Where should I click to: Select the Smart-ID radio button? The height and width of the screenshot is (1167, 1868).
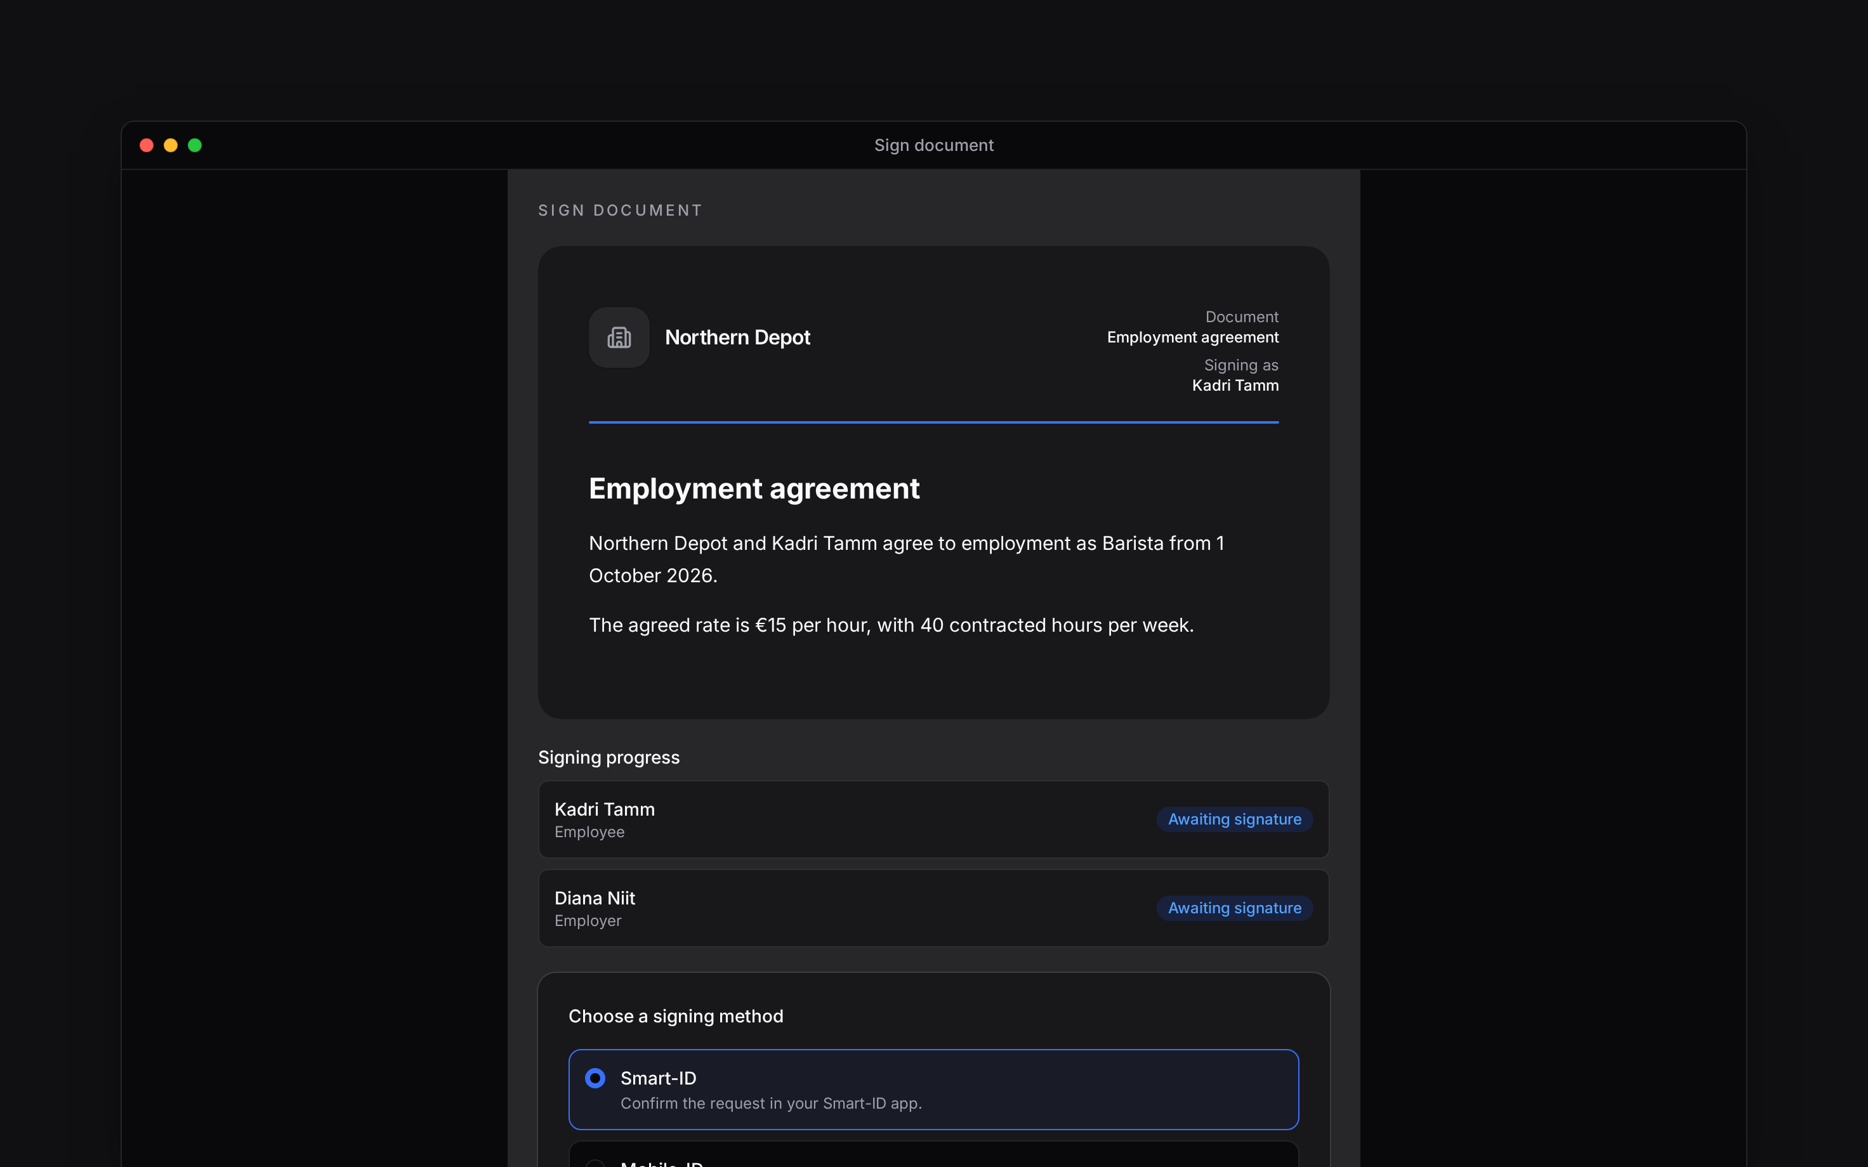595,1078
